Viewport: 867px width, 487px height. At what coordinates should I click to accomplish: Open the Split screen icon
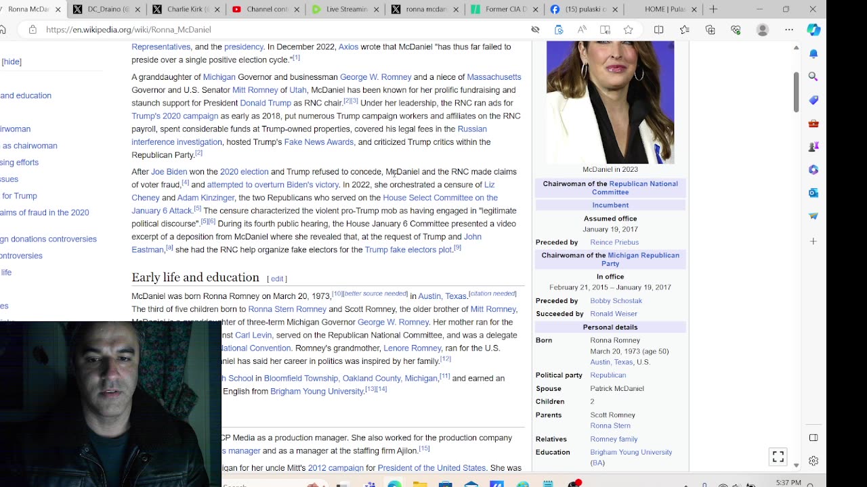(x=658, y=30)
